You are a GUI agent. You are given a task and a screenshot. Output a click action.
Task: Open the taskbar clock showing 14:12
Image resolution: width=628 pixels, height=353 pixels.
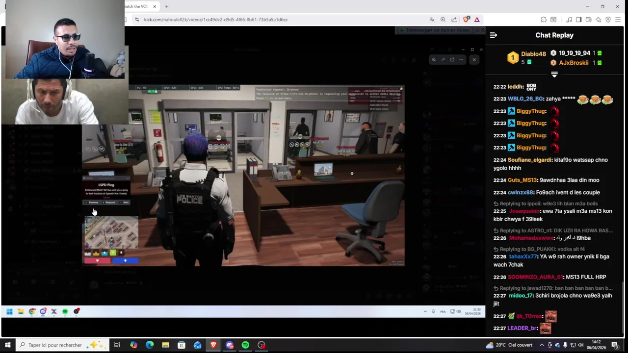click(596, 345)
